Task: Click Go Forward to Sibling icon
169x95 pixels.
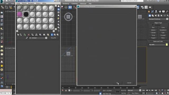Action: pos(58,35)
